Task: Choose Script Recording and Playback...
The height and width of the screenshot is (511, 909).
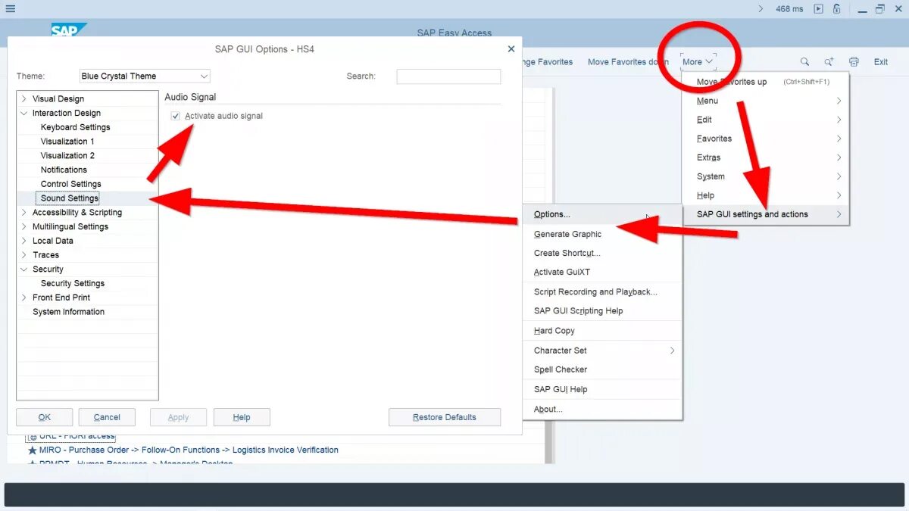Action: click(603, 291)
